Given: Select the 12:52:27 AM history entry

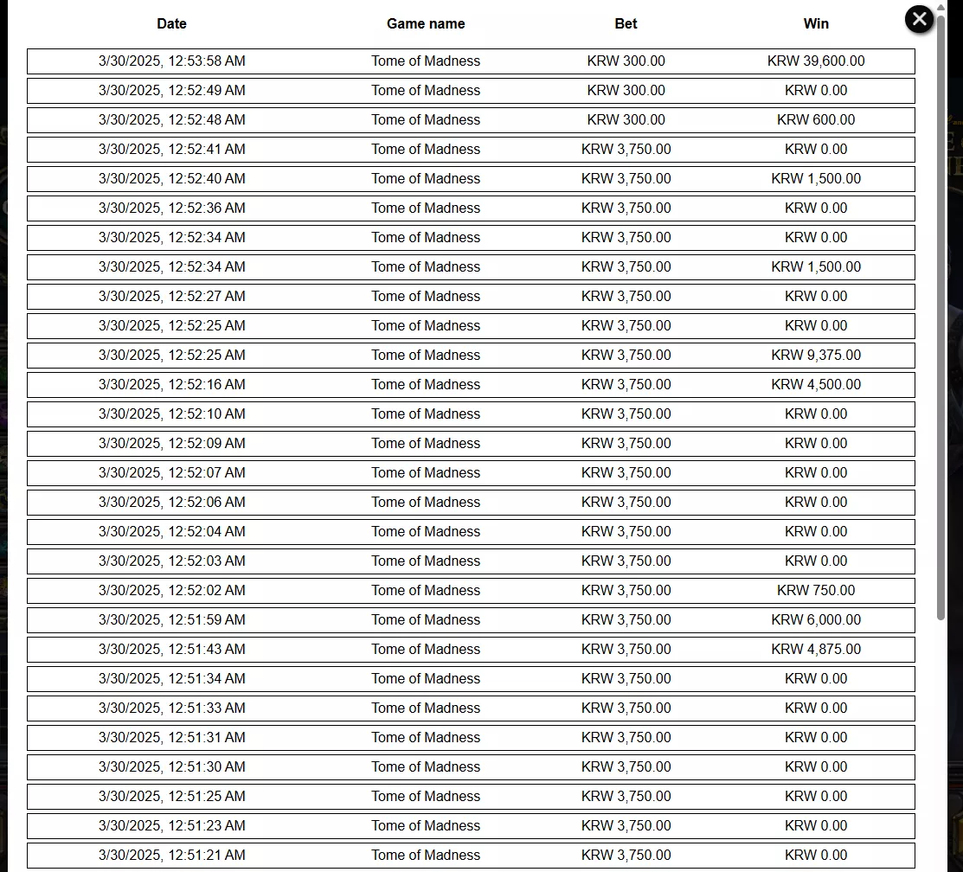Looking at the screenshot, I should coord(471,297).
